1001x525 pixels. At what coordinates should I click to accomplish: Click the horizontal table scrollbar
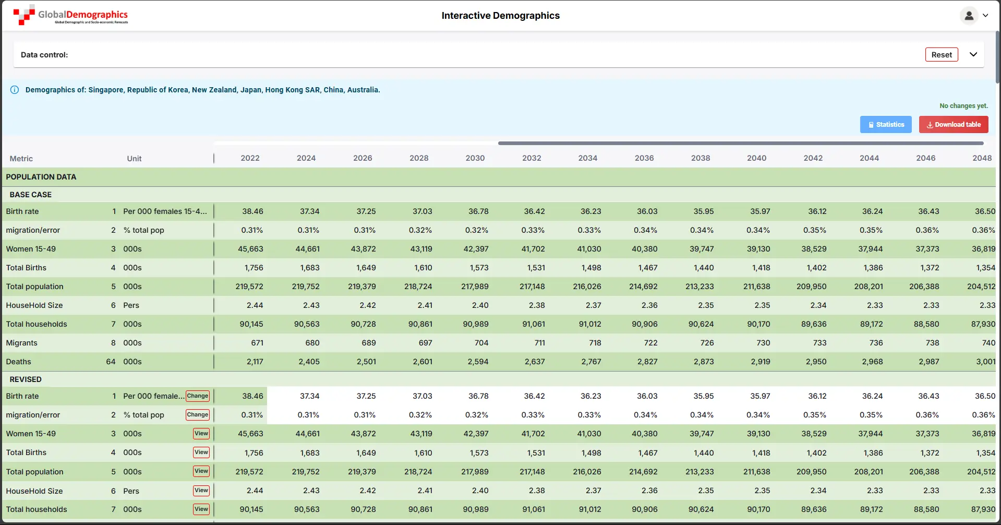[740, 143]
